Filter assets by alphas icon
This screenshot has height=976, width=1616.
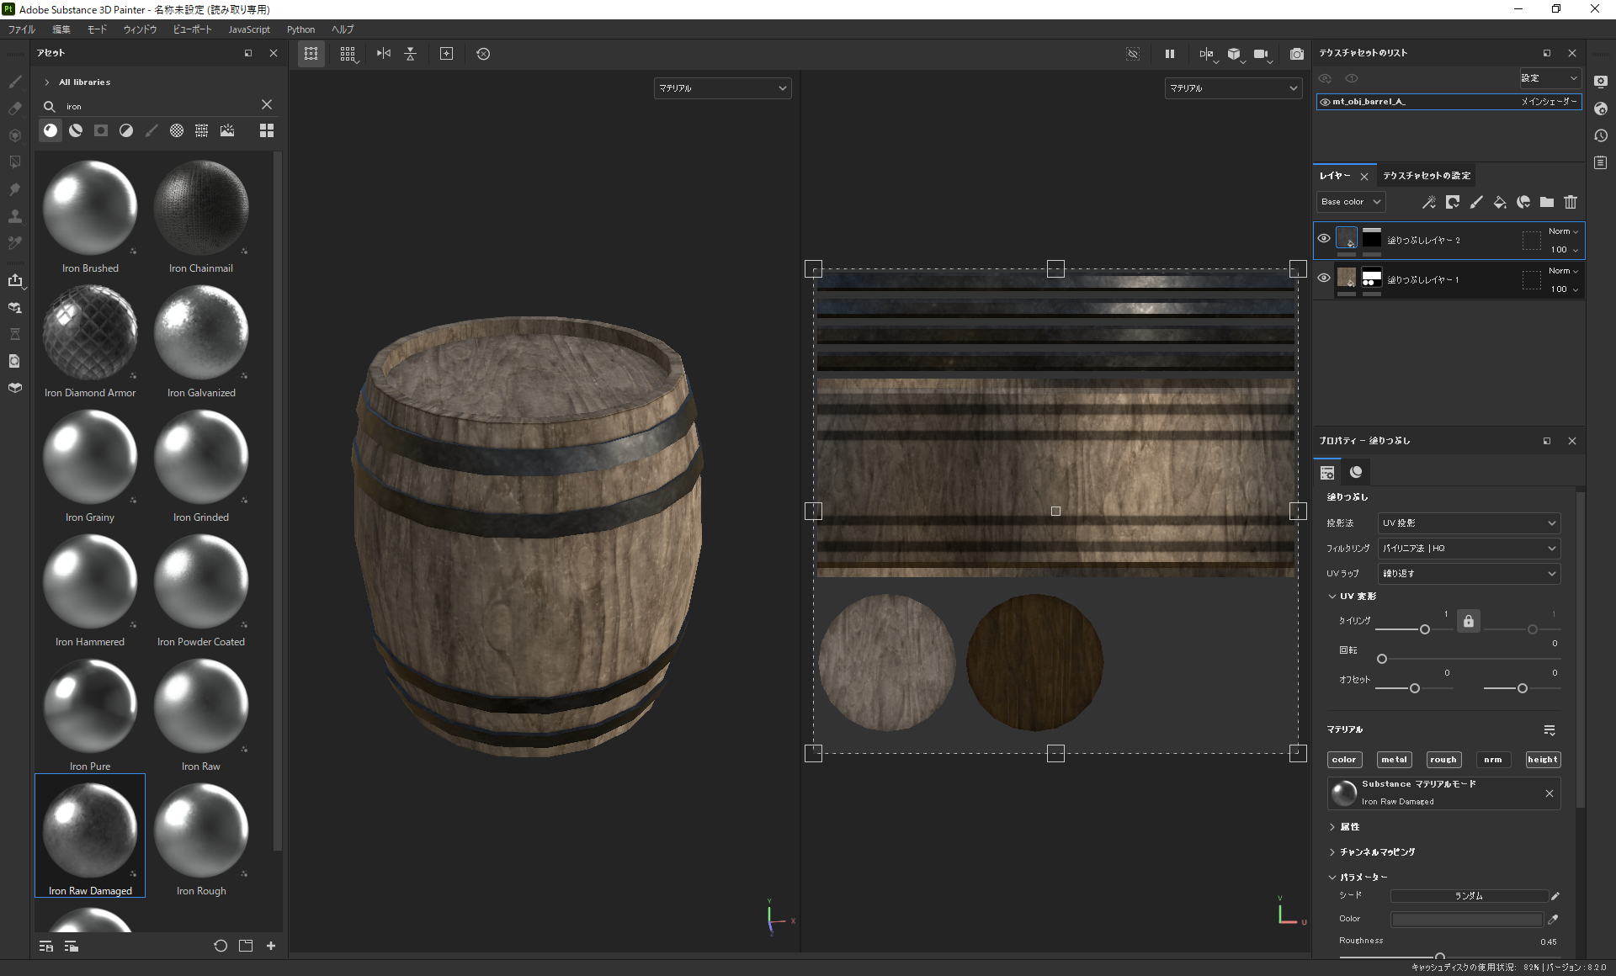click(x=177, y=130)
